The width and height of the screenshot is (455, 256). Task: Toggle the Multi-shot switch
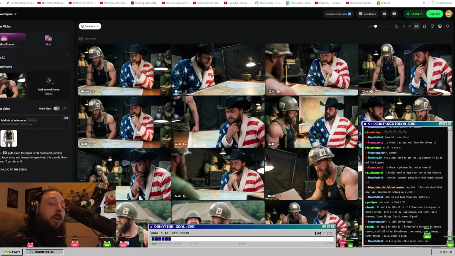(57, 108)
